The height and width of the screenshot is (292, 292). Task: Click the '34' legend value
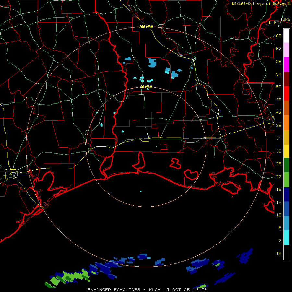point(279,138)
